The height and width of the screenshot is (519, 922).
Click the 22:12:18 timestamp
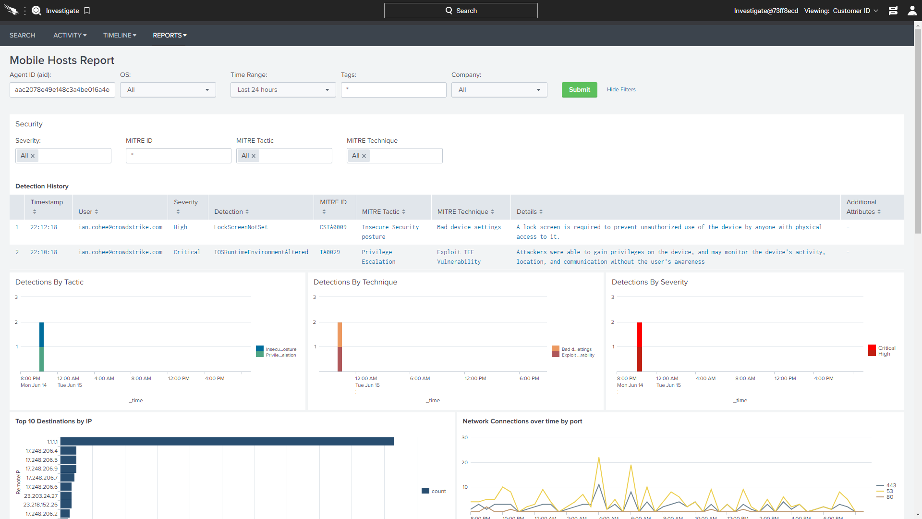click(x=44, y=227)
